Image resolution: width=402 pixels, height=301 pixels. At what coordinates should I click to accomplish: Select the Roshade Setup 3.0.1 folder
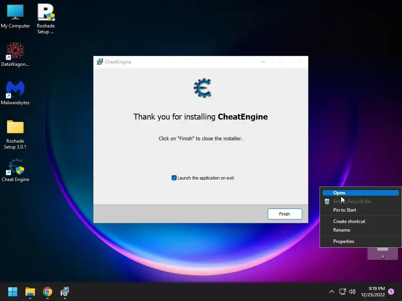[x=15, y=134]
